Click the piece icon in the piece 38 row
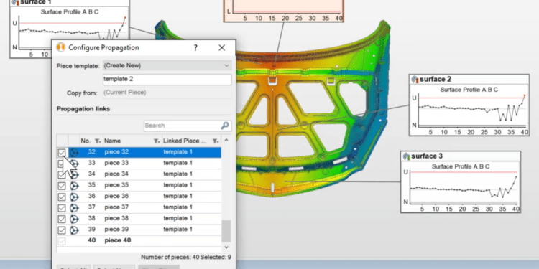 coord(74,219)
